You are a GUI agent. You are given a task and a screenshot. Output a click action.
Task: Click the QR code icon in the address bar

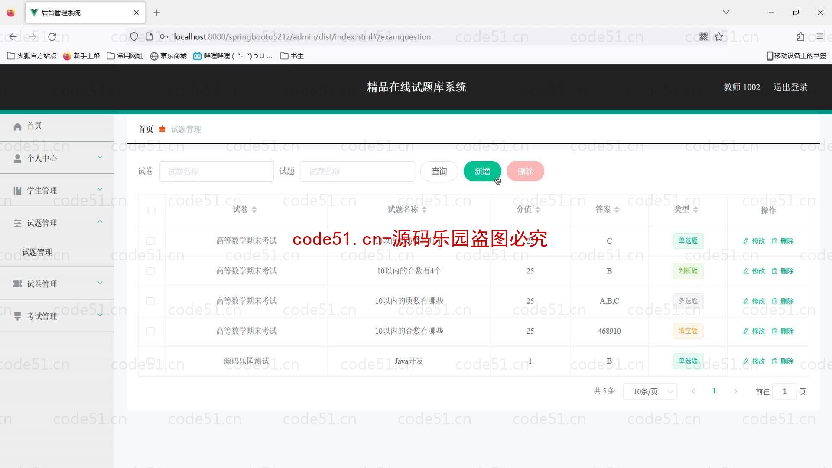click(703, 37)
